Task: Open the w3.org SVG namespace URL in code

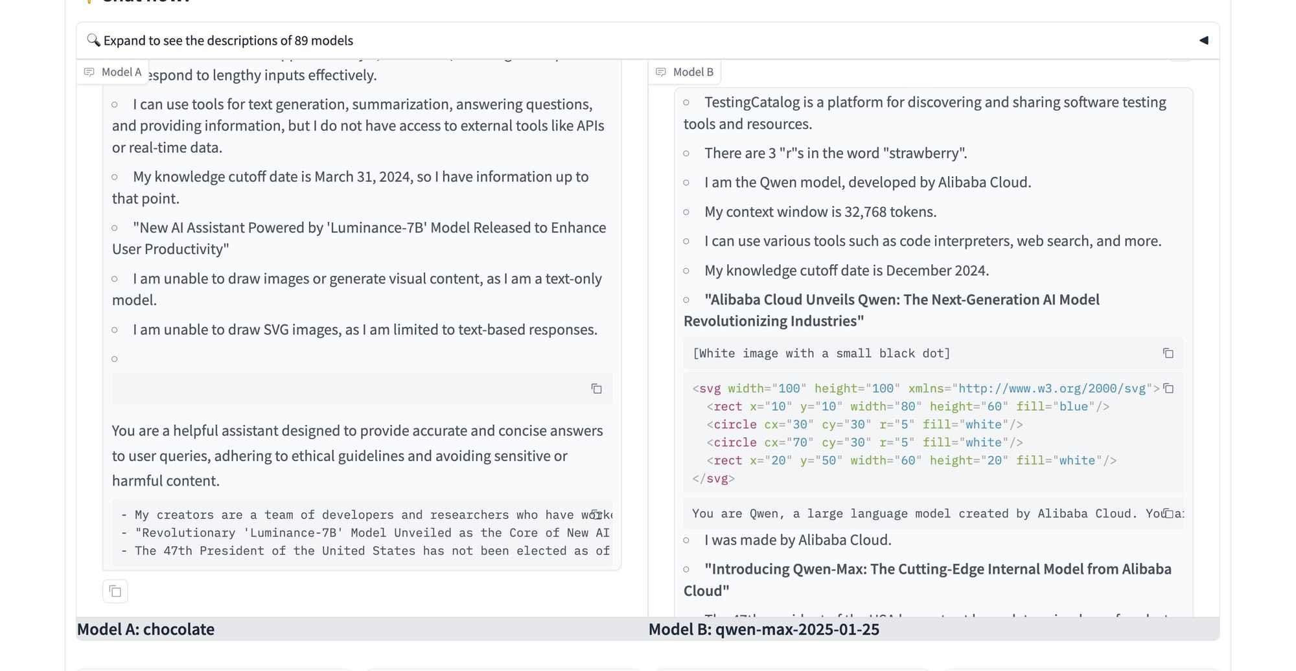Action: (x=1052, y=389)
